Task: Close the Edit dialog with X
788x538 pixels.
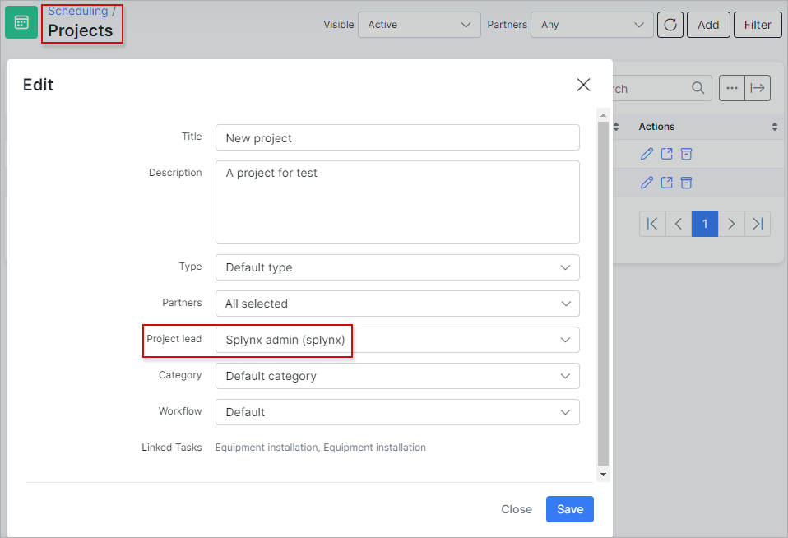Action: (x=583, y=85)
